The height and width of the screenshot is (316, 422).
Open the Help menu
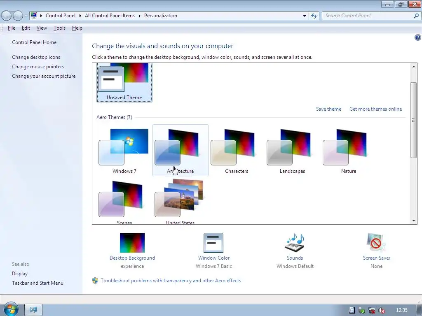tap(77, 28)
